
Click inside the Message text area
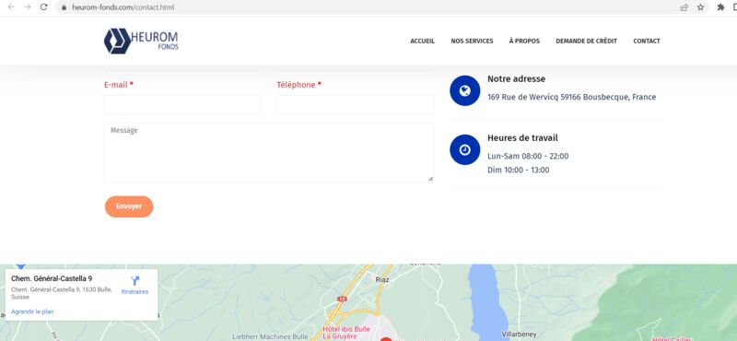(x=269, y=152)
